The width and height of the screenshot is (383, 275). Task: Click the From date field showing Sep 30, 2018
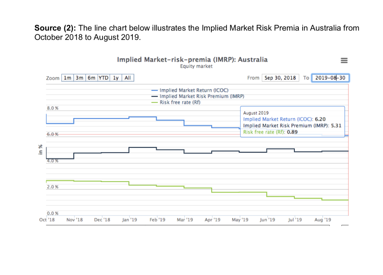(x=280, y=78)
